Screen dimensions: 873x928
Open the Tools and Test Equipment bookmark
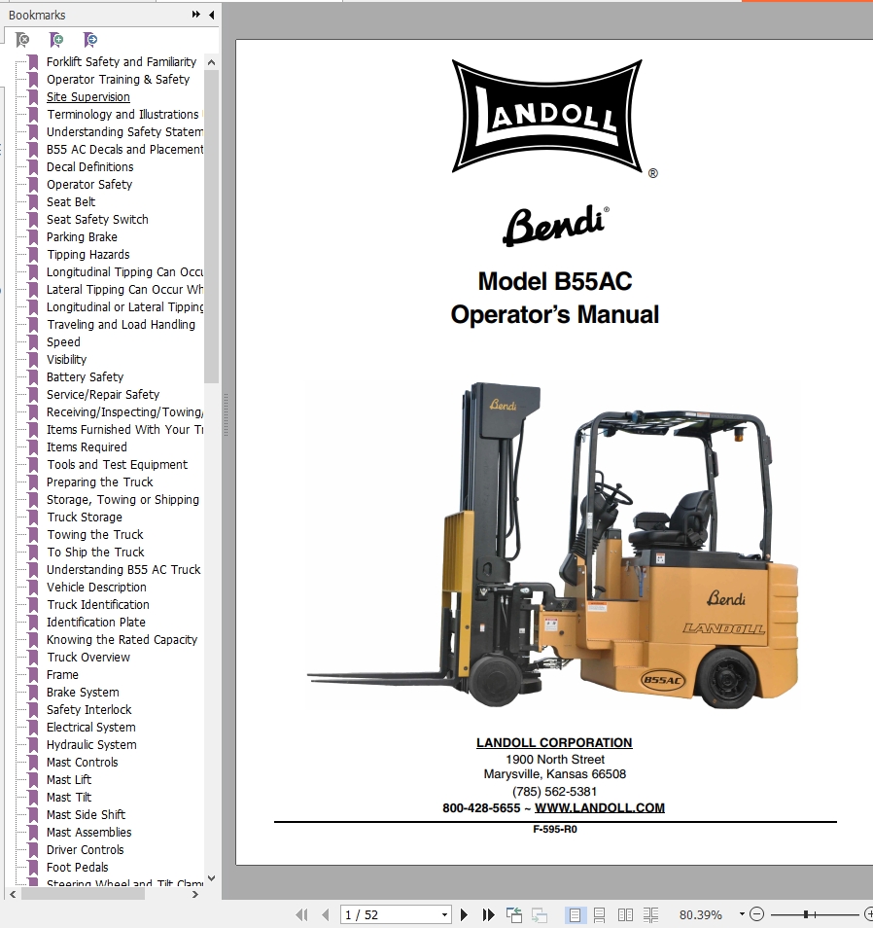click(117, 465)
